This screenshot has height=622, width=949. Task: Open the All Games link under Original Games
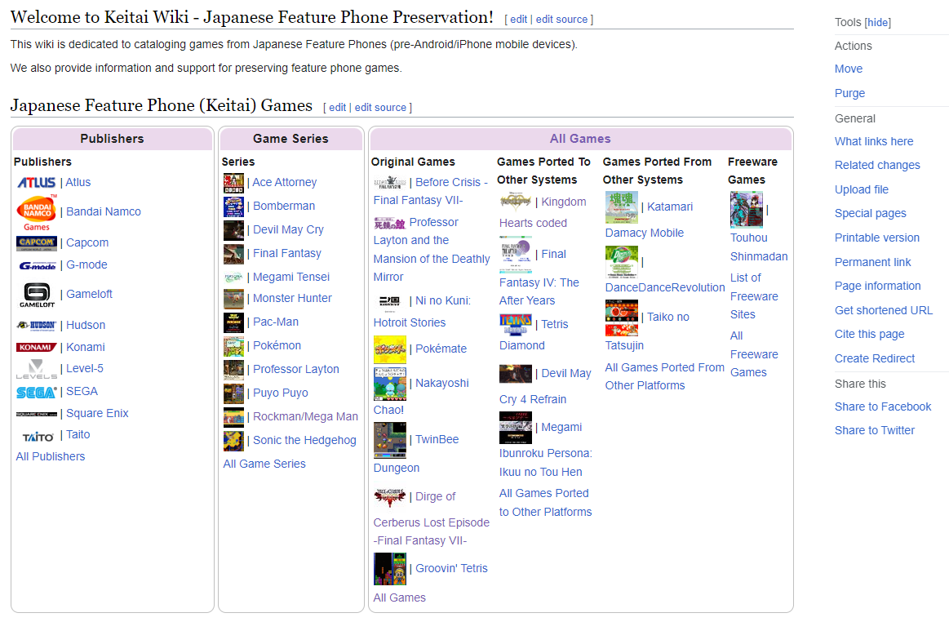click(400, 598)
